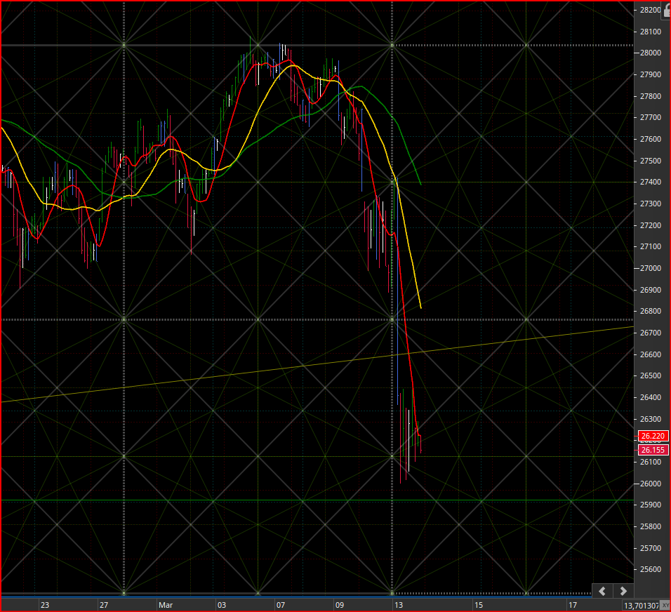
Task: Click the red 26.155 price marker
Action: [x=653, y=450]
